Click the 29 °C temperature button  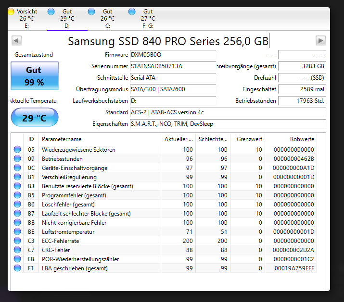(35, 117)
